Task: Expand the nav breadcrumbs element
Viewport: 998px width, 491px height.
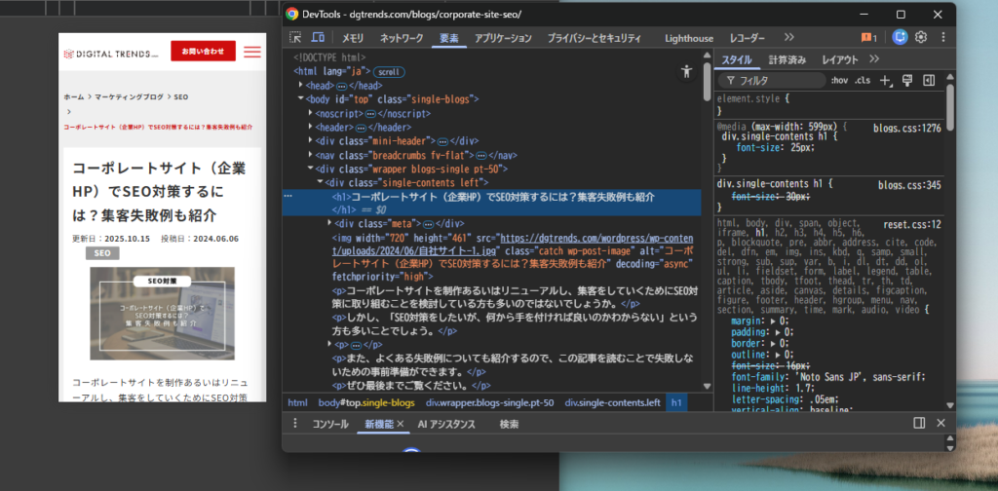Action: pos(310,155)
